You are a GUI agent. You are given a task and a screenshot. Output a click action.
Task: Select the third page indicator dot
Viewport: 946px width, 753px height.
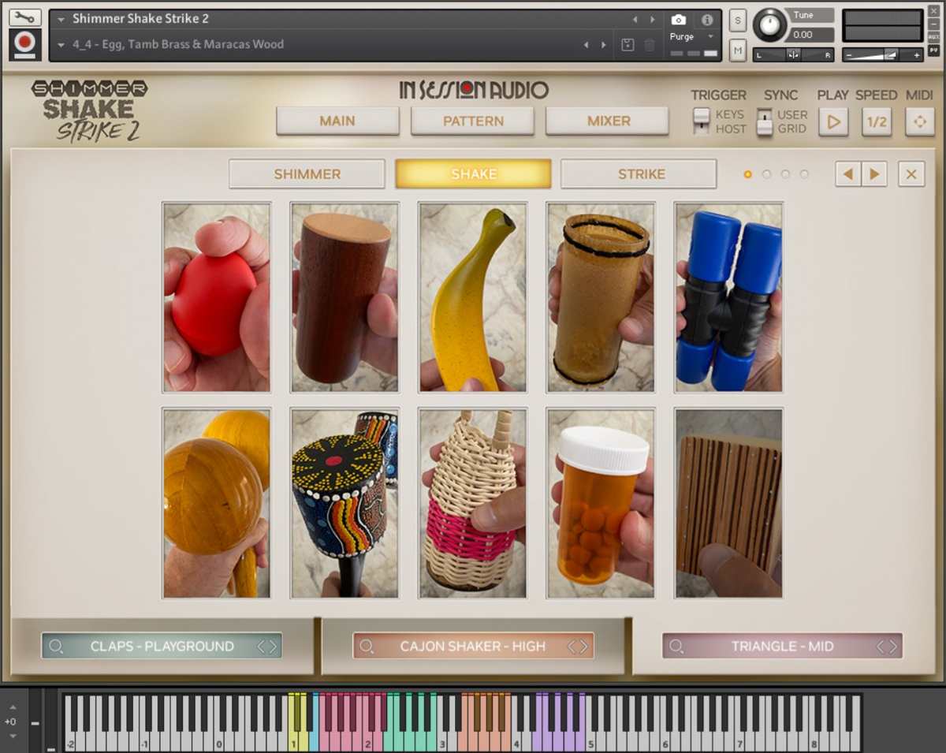[x=785, y=174]
